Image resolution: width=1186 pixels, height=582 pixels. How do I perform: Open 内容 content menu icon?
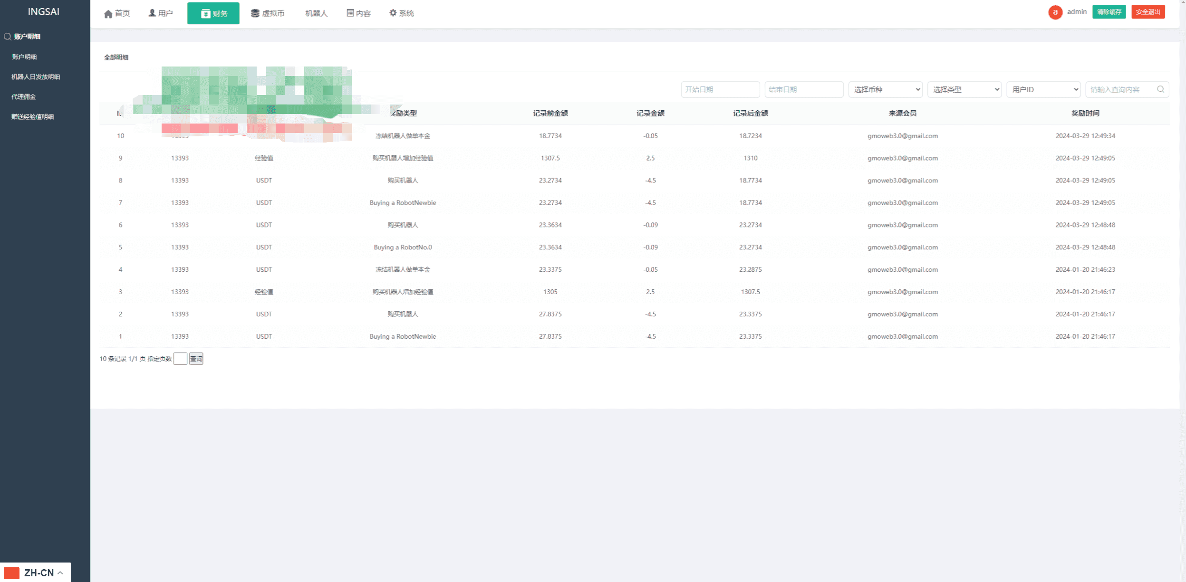(x=350, y=13)
